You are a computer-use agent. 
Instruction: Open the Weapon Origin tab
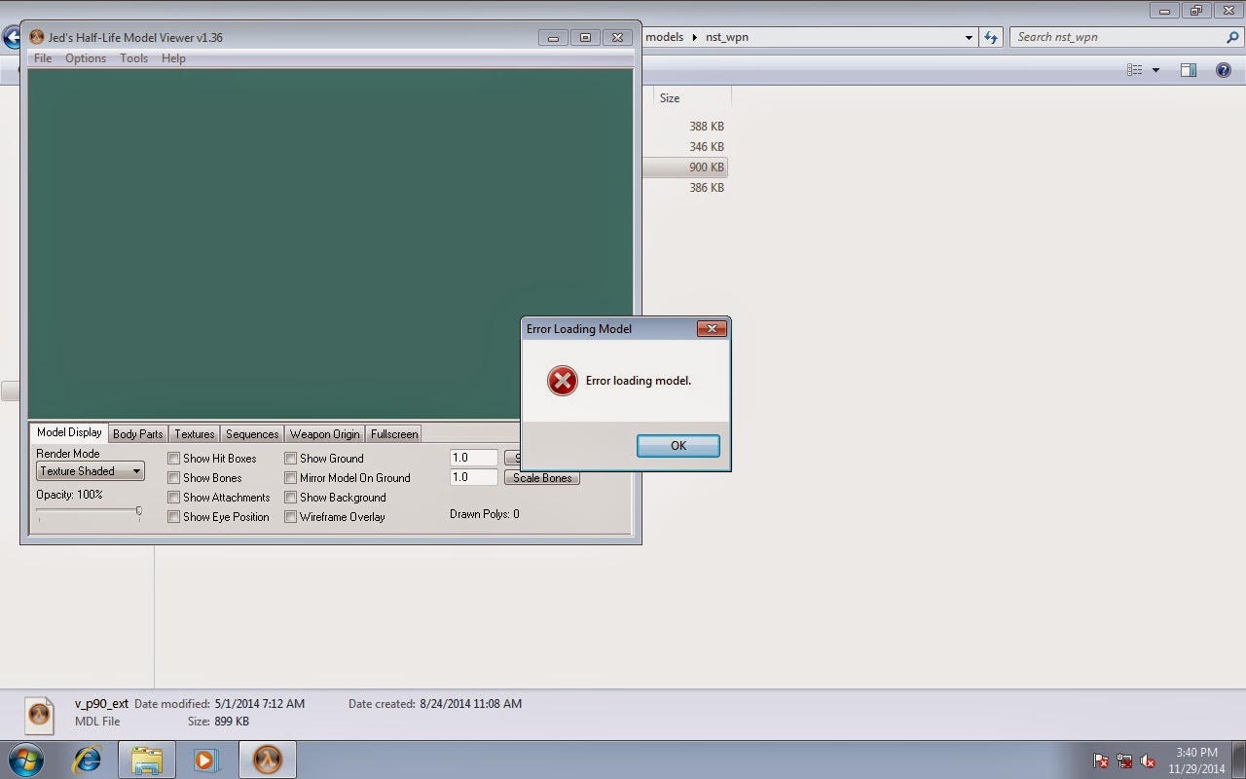pyautogui.click(x=325, y=434)
